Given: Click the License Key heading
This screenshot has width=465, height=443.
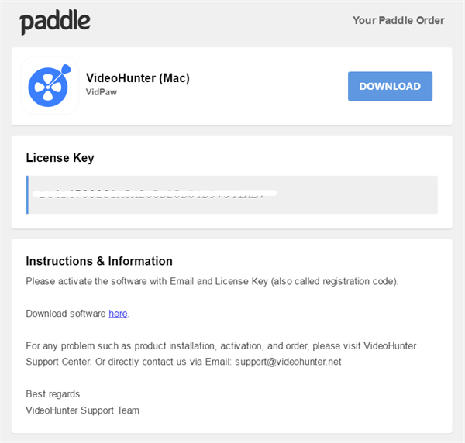Looking at the screenshot, I should 60,158.
